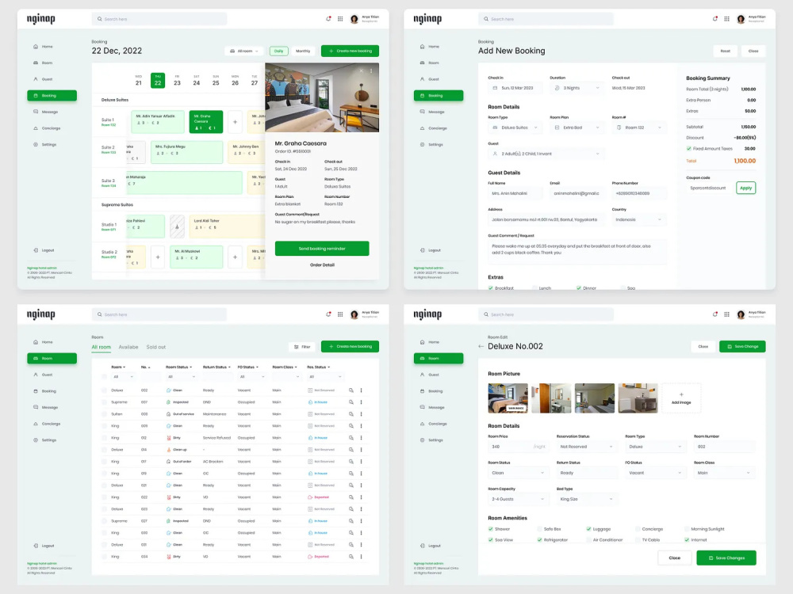Open Room in Add New Booking panel sidebar
The image size is (793, 594).
[x=429, y=63]
